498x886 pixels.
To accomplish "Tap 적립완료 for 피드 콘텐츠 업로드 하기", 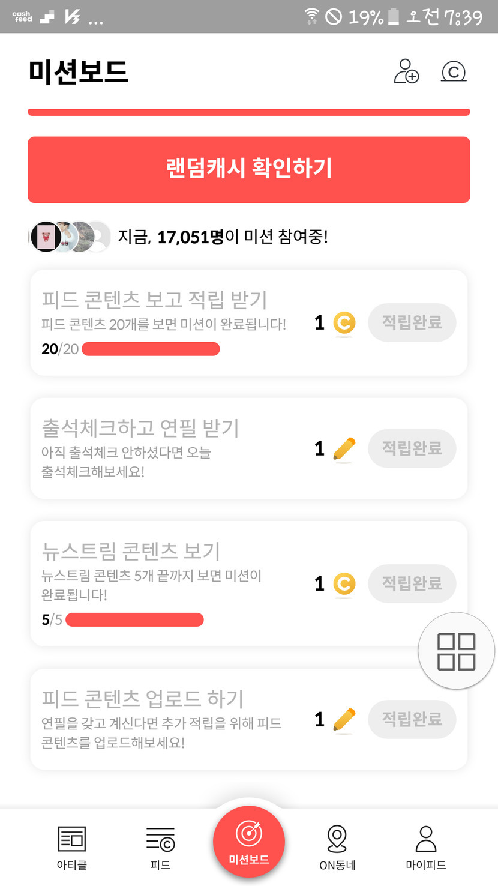I will pyautogui.click(x=412, y=719).
